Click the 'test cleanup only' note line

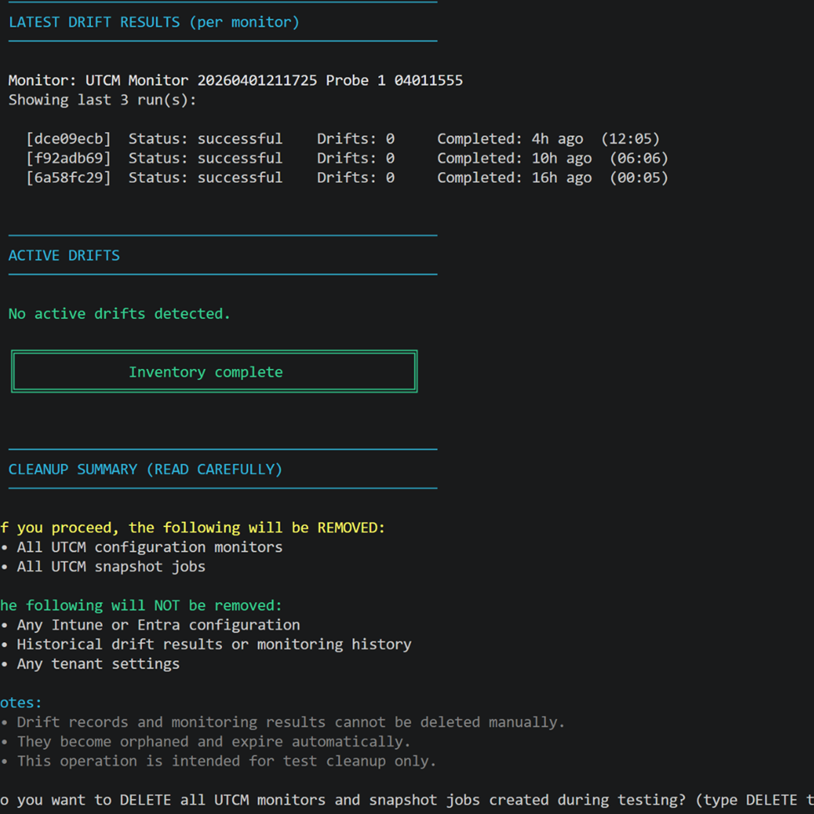[x=225, y=761]
